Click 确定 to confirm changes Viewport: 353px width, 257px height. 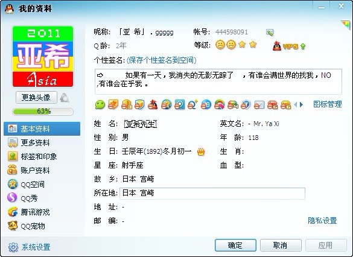[x=235, y=246]
